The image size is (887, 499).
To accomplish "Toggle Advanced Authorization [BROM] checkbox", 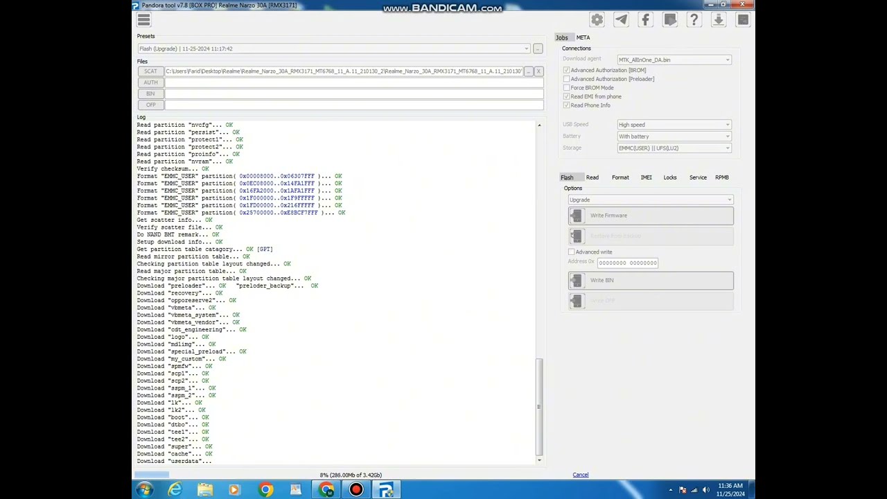I will coord(567,70).
